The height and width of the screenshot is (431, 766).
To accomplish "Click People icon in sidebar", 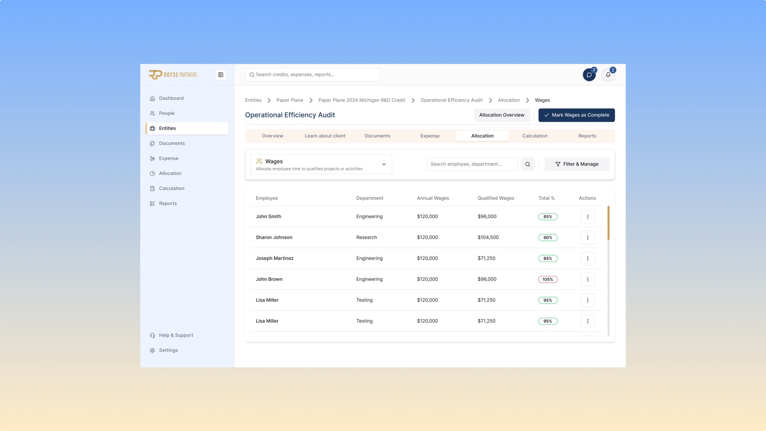I will tap(152, 113).
